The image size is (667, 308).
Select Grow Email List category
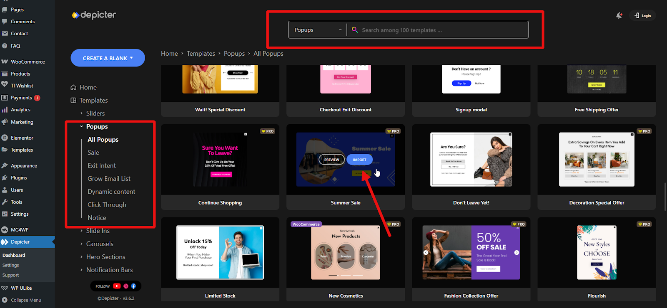pos(109,178)
